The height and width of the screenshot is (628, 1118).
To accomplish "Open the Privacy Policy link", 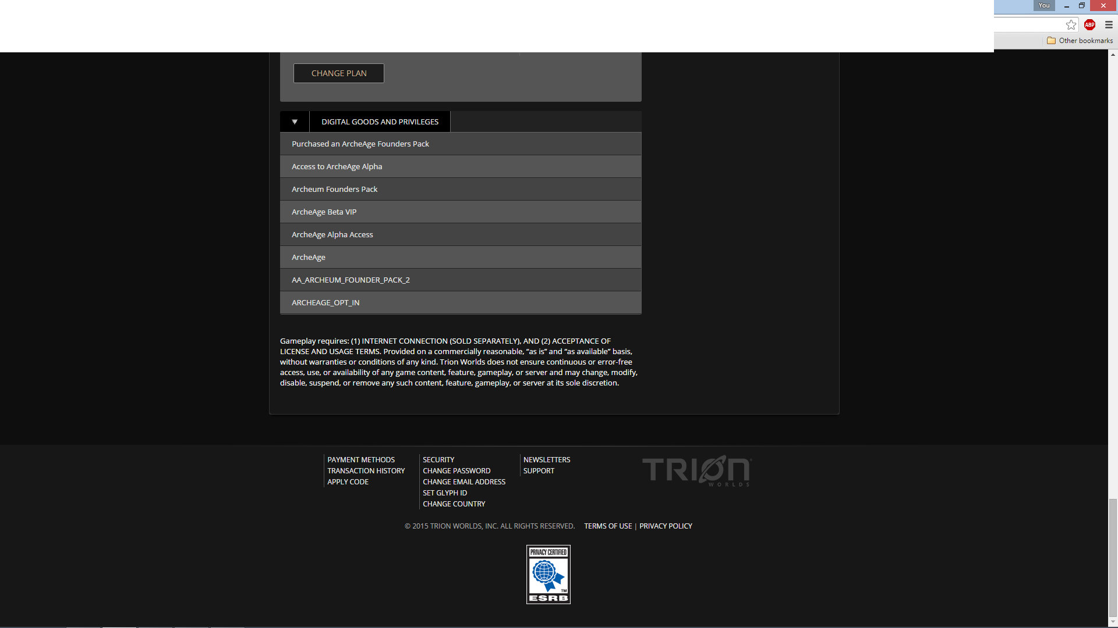I will pos(666,526).
